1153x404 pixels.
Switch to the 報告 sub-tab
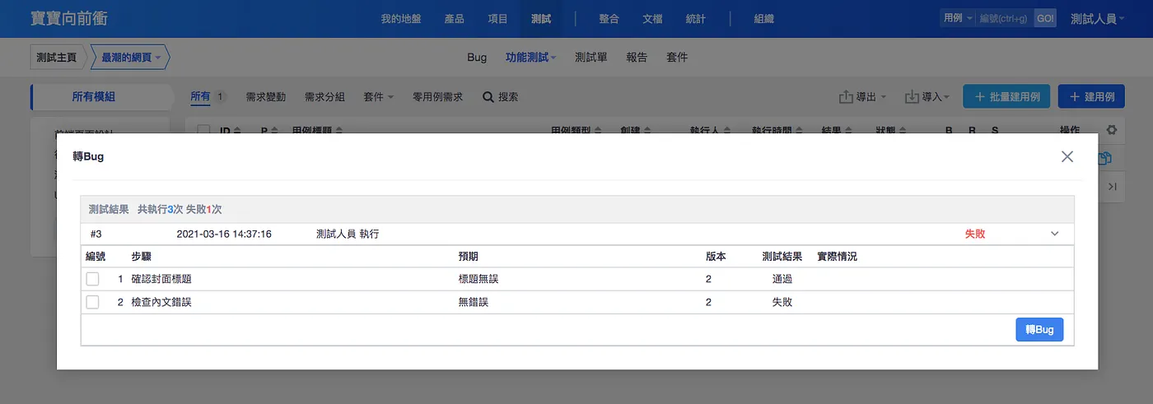click(x=637, y=58)
